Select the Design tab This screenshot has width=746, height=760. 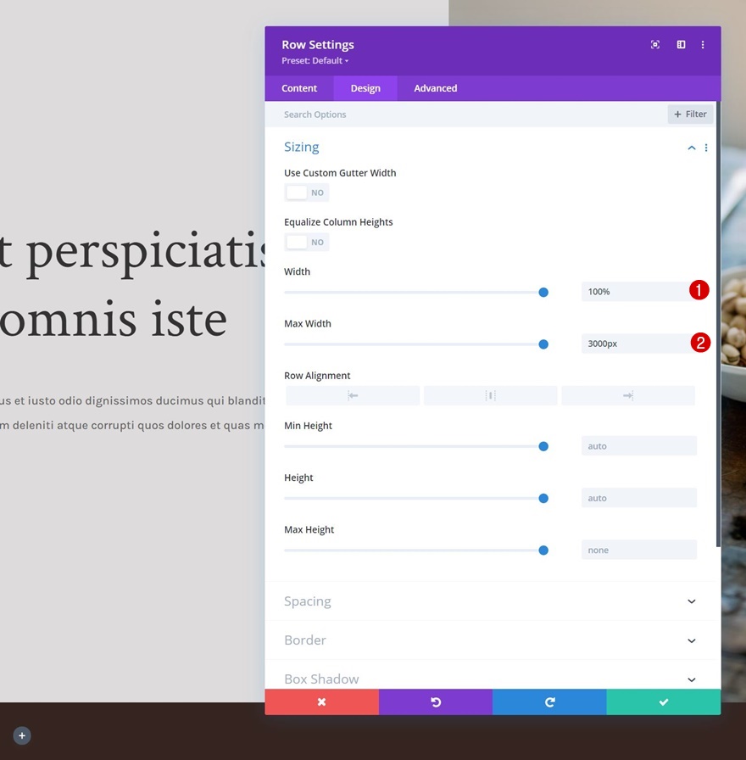click(365, 88)
